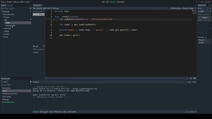Viewport: 212px width, 119px height.
Task: Open script editor Search menu
Action: pos(39,8)
